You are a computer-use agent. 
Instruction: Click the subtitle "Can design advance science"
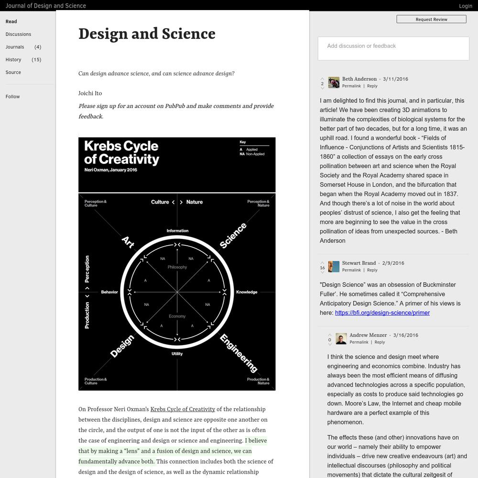tap(156, 74)
